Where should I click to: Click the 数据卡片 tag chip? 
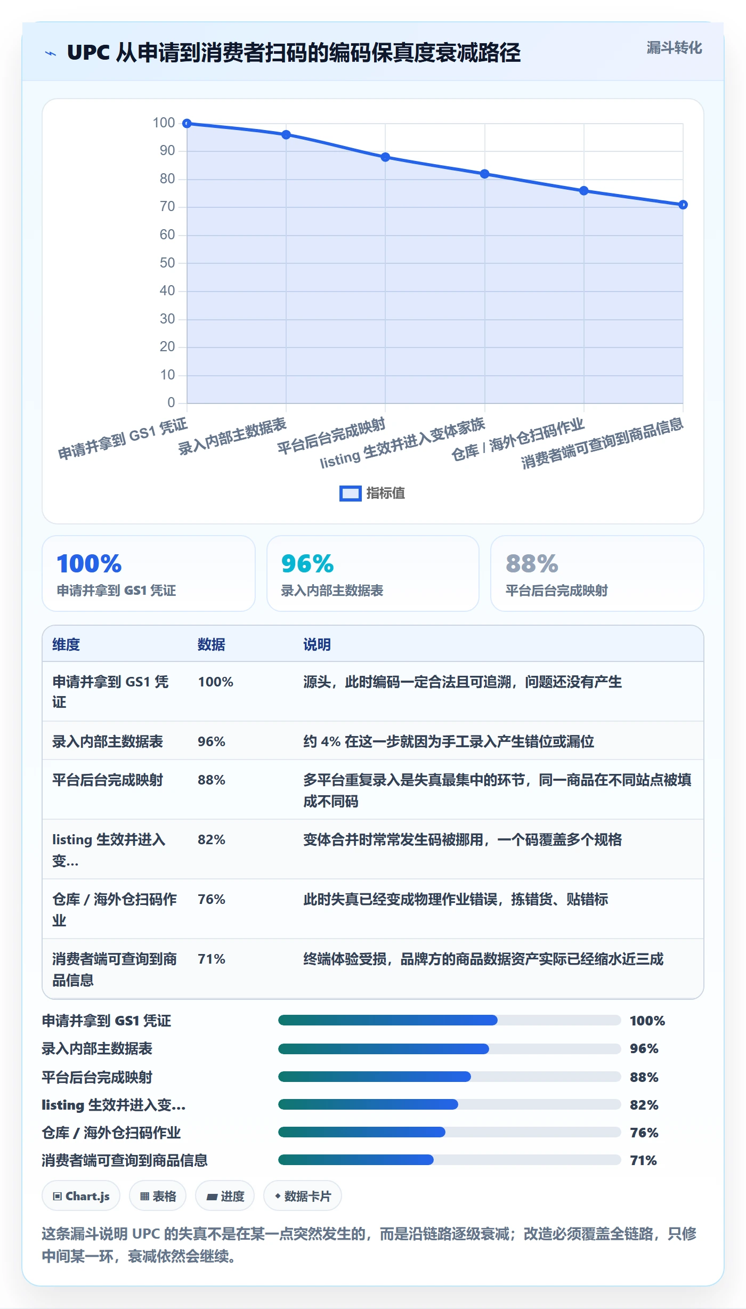click(x=303, y=1196)
